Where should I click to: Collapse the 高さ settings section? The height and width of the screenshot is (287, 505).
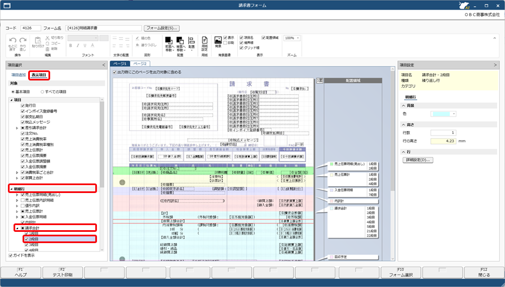click(404, 124)
